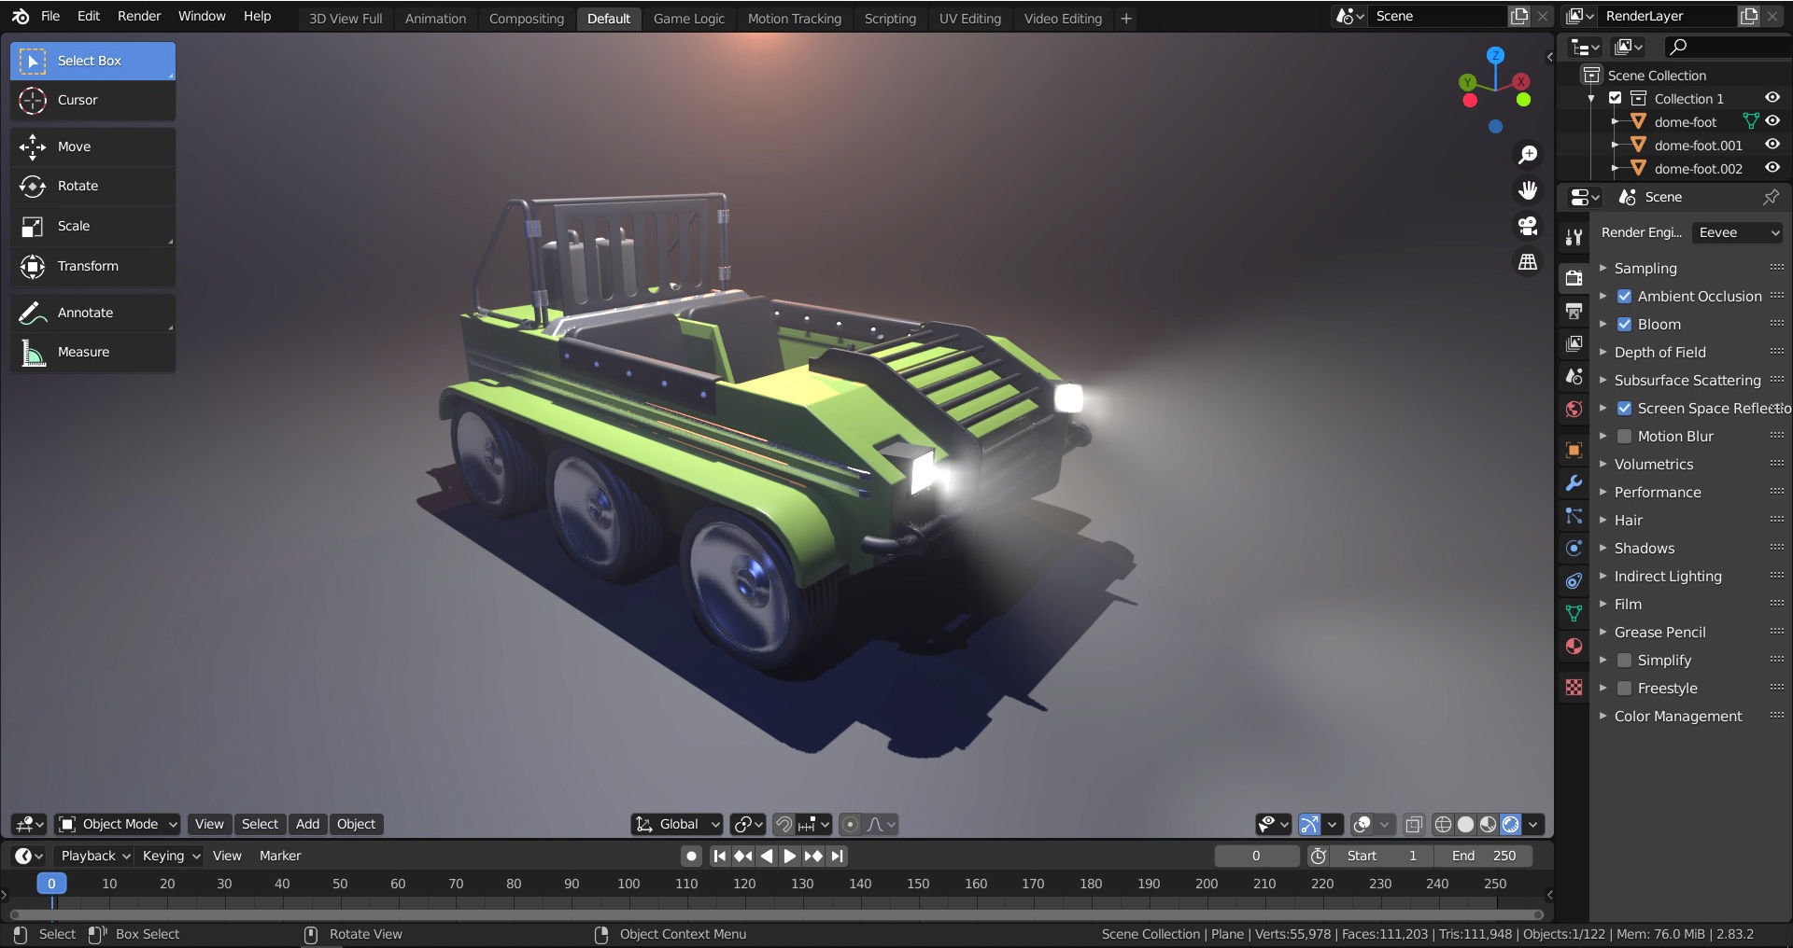This screenshot has width=1793, height=948.
Task: Switch to the Animation workspace tab
Action: coord(435,18)
